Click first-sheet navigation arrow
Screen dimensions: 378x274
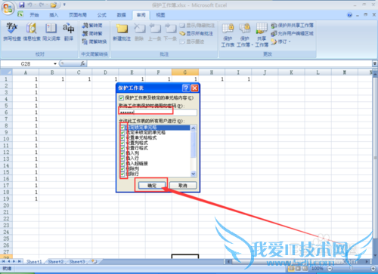tap(3, 262)
